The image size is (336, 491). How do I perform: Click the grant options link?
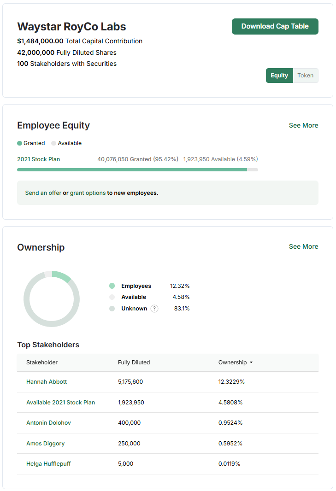tap(88, 193)
